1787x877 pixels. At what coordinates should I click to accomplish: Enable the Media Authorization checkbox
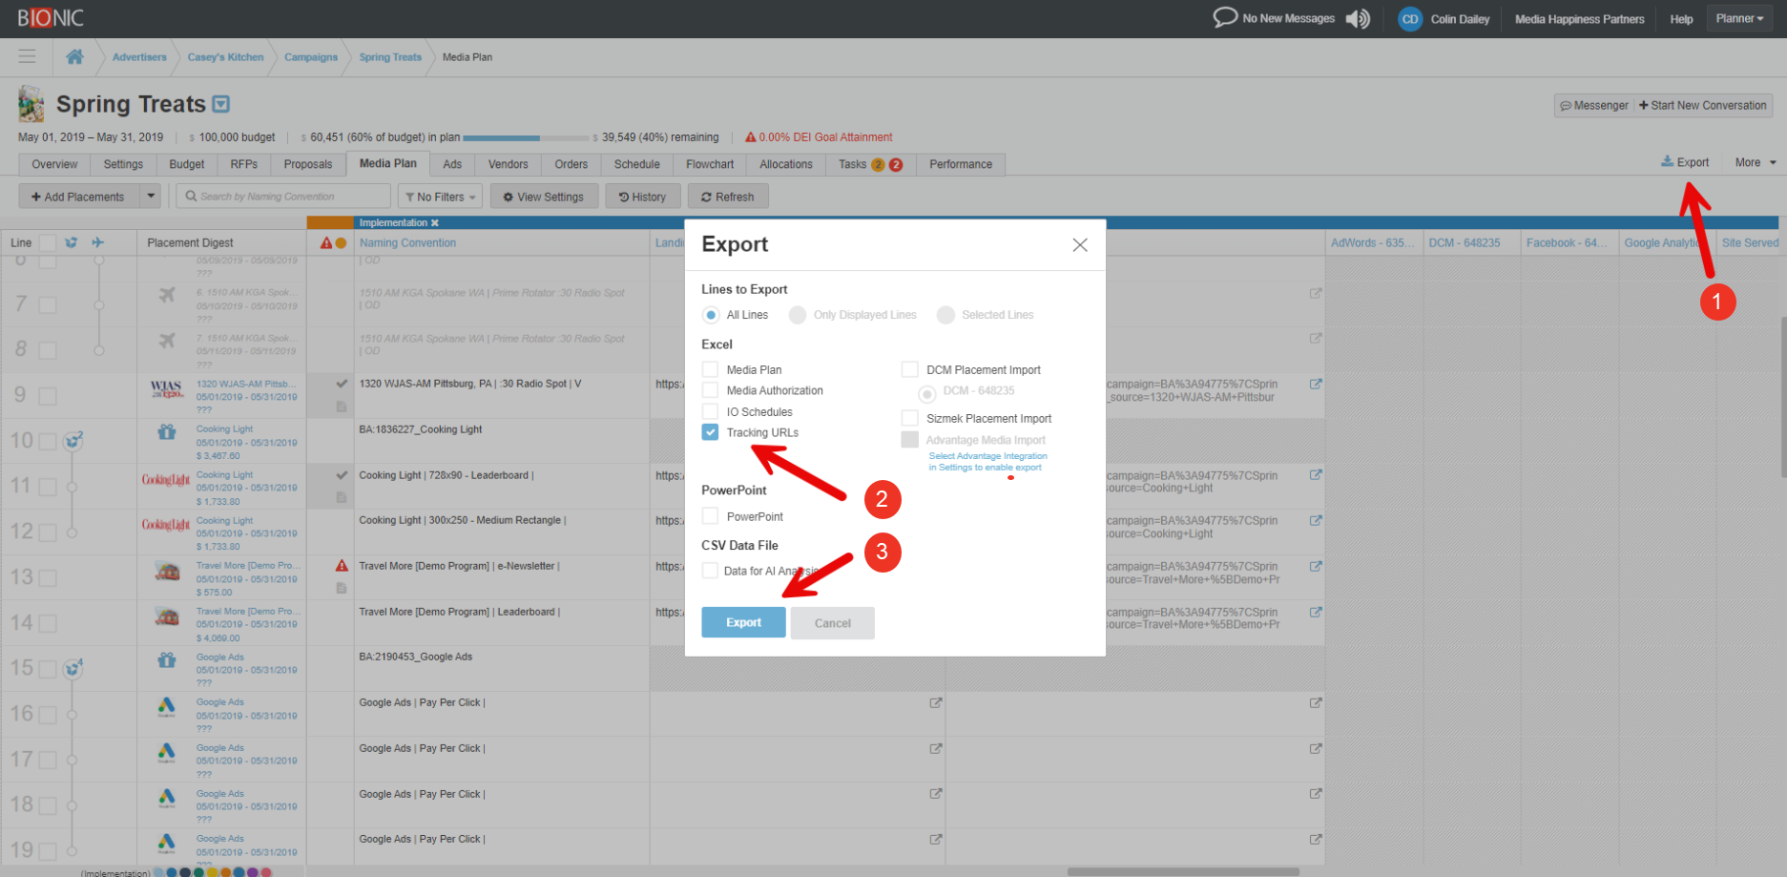(710, 390)
